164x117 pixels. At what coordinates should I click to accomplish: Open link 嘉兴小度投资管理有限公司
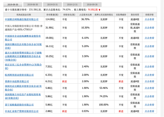point(23,56)
